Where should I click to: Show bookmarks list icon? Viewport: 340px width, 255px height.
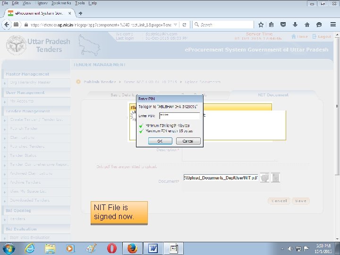pos(271,25)
